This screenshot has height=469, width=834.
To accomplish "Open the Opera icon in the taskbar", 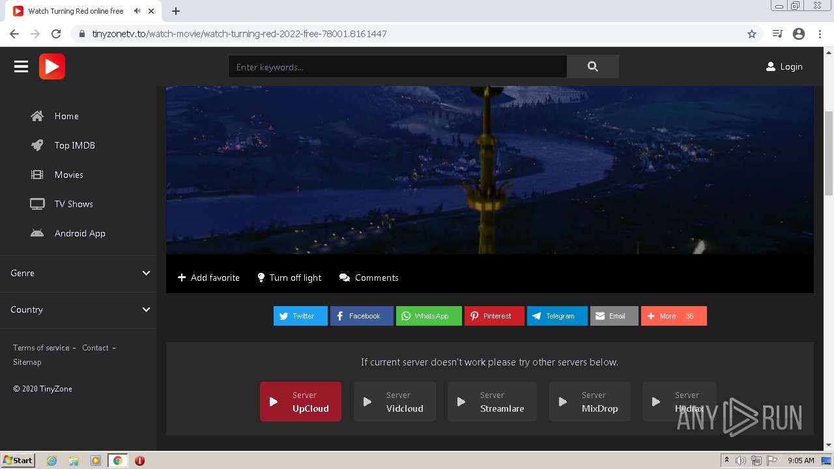I will 139,461.
